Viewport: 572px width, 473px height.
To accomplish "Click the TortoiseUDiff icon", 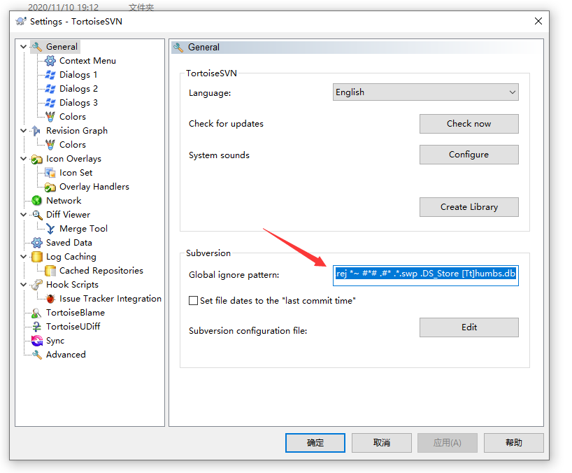I will [x=36, y=327].
